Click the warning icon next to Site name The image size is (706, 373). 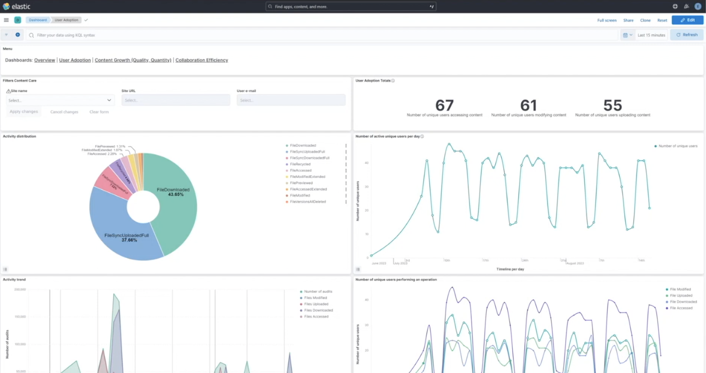point(8,91)
